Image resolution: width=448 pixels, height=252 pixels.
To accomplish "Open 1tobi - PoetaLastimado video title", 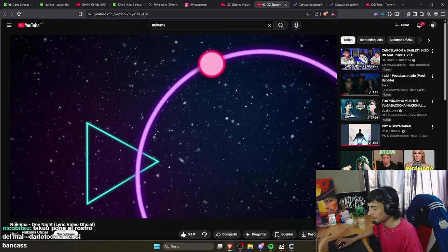I will (403, 78).
